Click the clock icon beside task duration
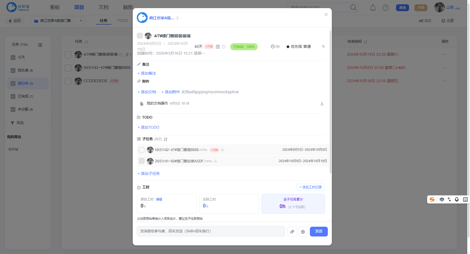Screen dimensions: 470x254 point(223,47)
